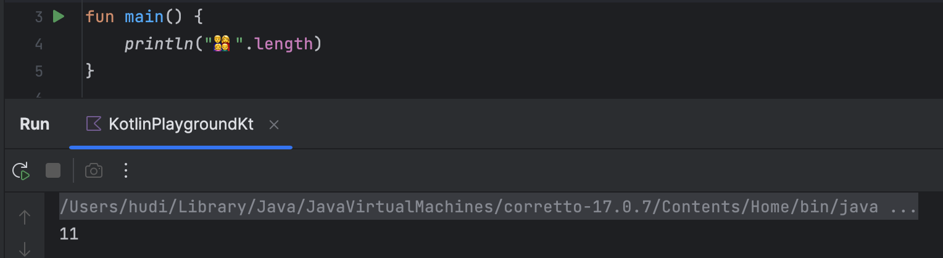Click line number 5 in the gutter
The height and width of the screenshot is (258, 943).
tap(39, 71)
